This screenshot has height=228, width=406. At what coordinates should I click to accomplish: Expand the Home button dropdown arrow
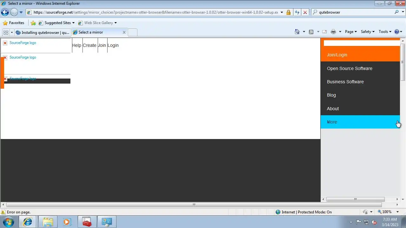coord(304,32)
